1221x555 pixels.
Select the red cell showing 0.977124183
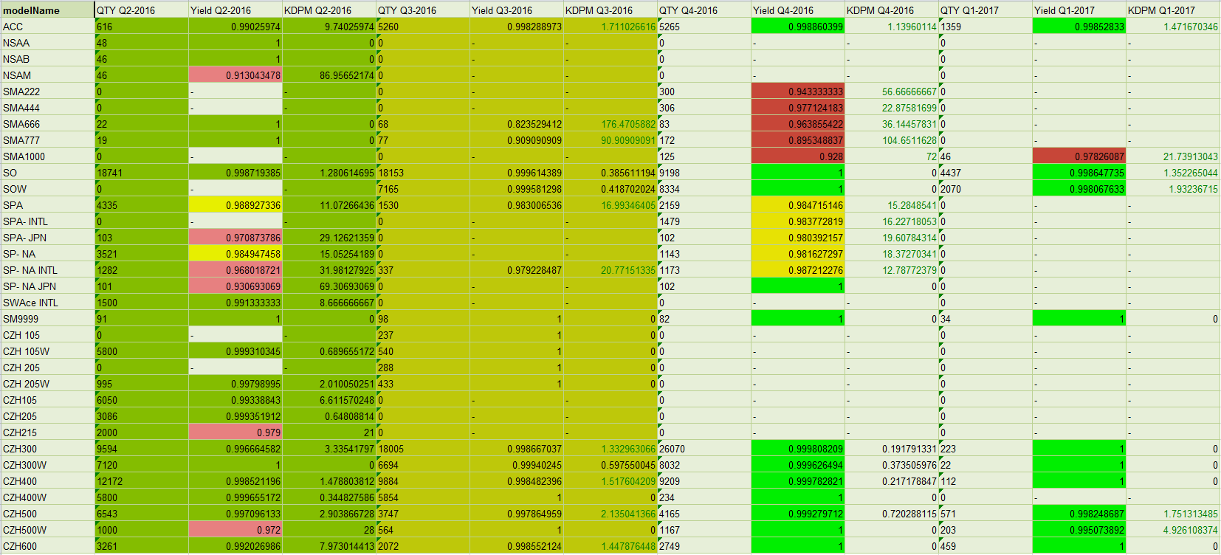(x=798, y=108)
